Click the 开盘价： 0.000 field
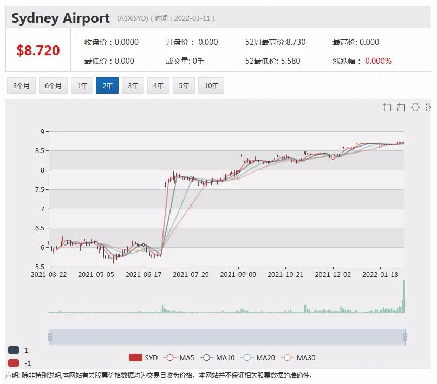 [192, 42]
